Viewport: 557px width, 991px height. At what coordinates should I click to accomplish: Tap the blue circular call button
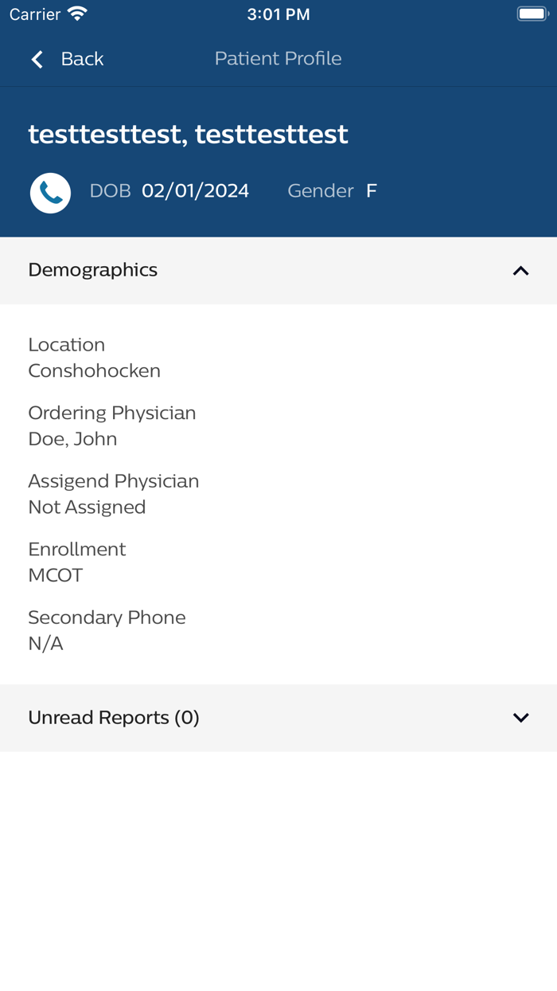(x=50, y=192)
